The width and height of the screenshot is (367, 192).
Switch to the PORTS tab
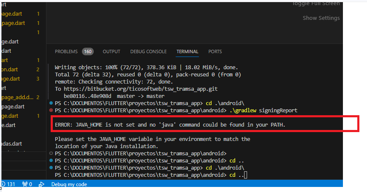point(215,51)
